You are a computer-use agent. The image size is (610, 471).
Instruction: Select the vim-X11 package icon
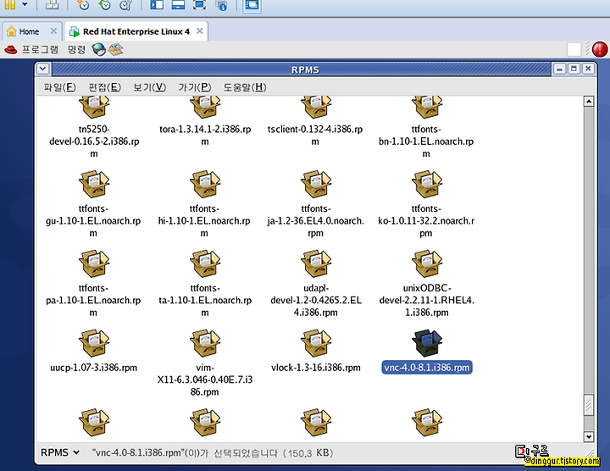[205, 343]
